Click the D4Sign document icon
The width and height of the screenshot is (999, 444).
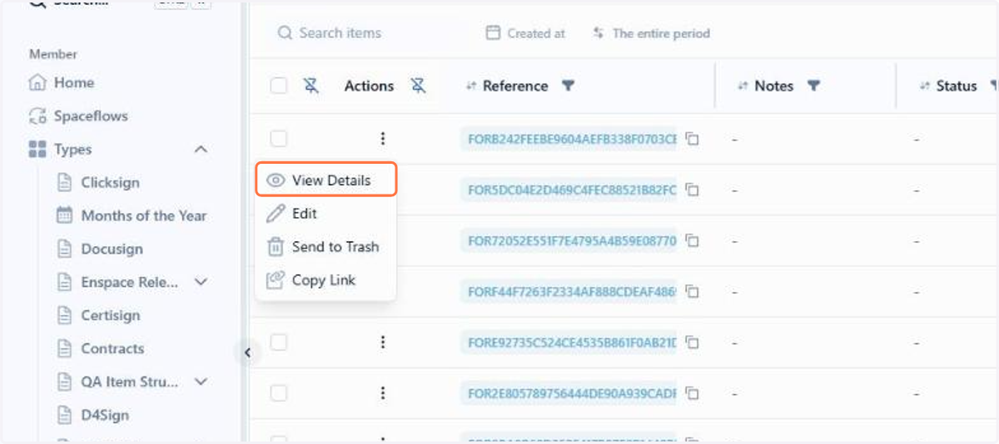click(64, 415)
